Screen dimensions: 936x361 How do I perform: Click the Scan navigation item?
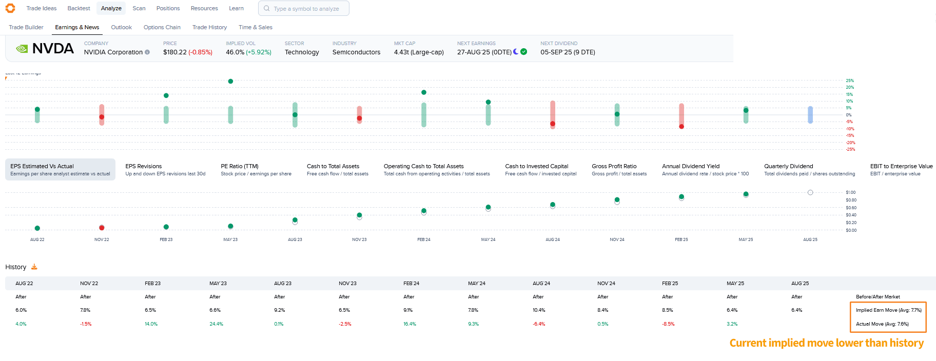[x=139, y=8]
